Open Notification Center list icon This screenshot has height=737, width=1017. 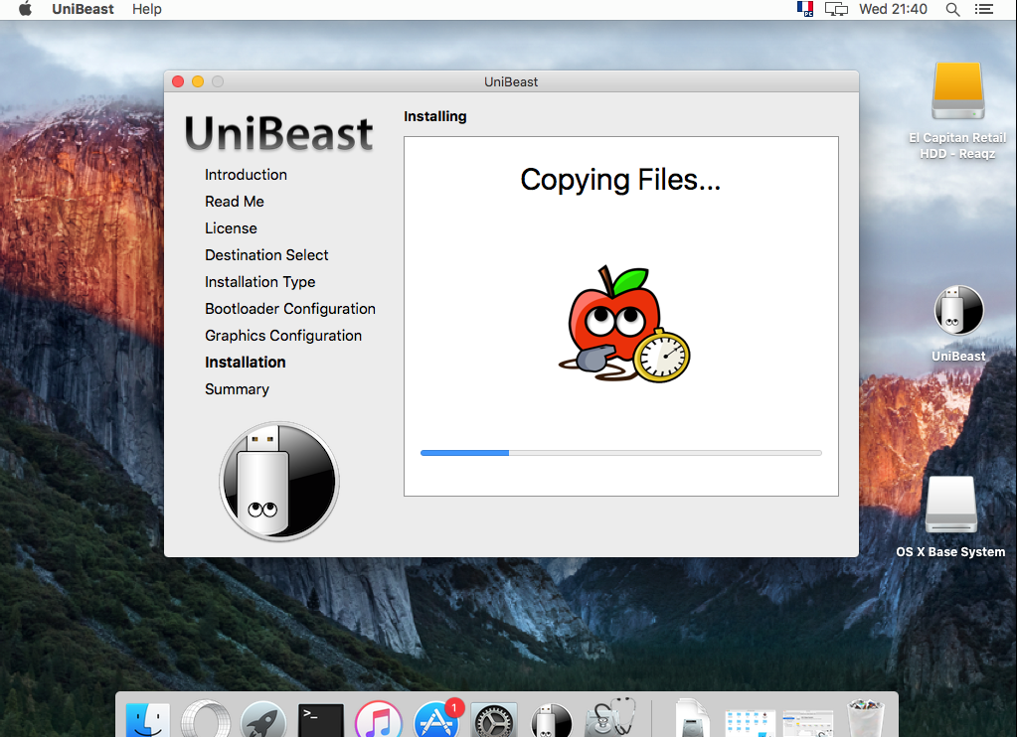pyautogui.click(x=984, y=9)
